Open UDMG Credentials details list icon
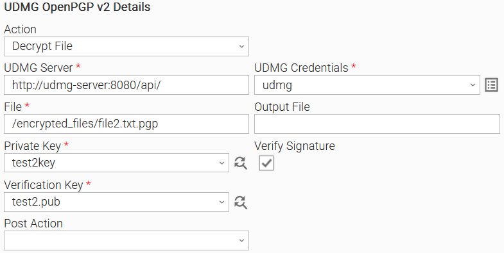The height and width of the screenshot is (253, 504). click(491, 85)
